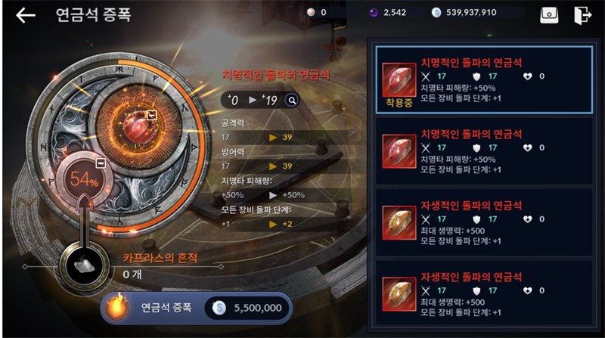Remove the 54% material with minus button

pyautogui.click(x=101, y=163)
